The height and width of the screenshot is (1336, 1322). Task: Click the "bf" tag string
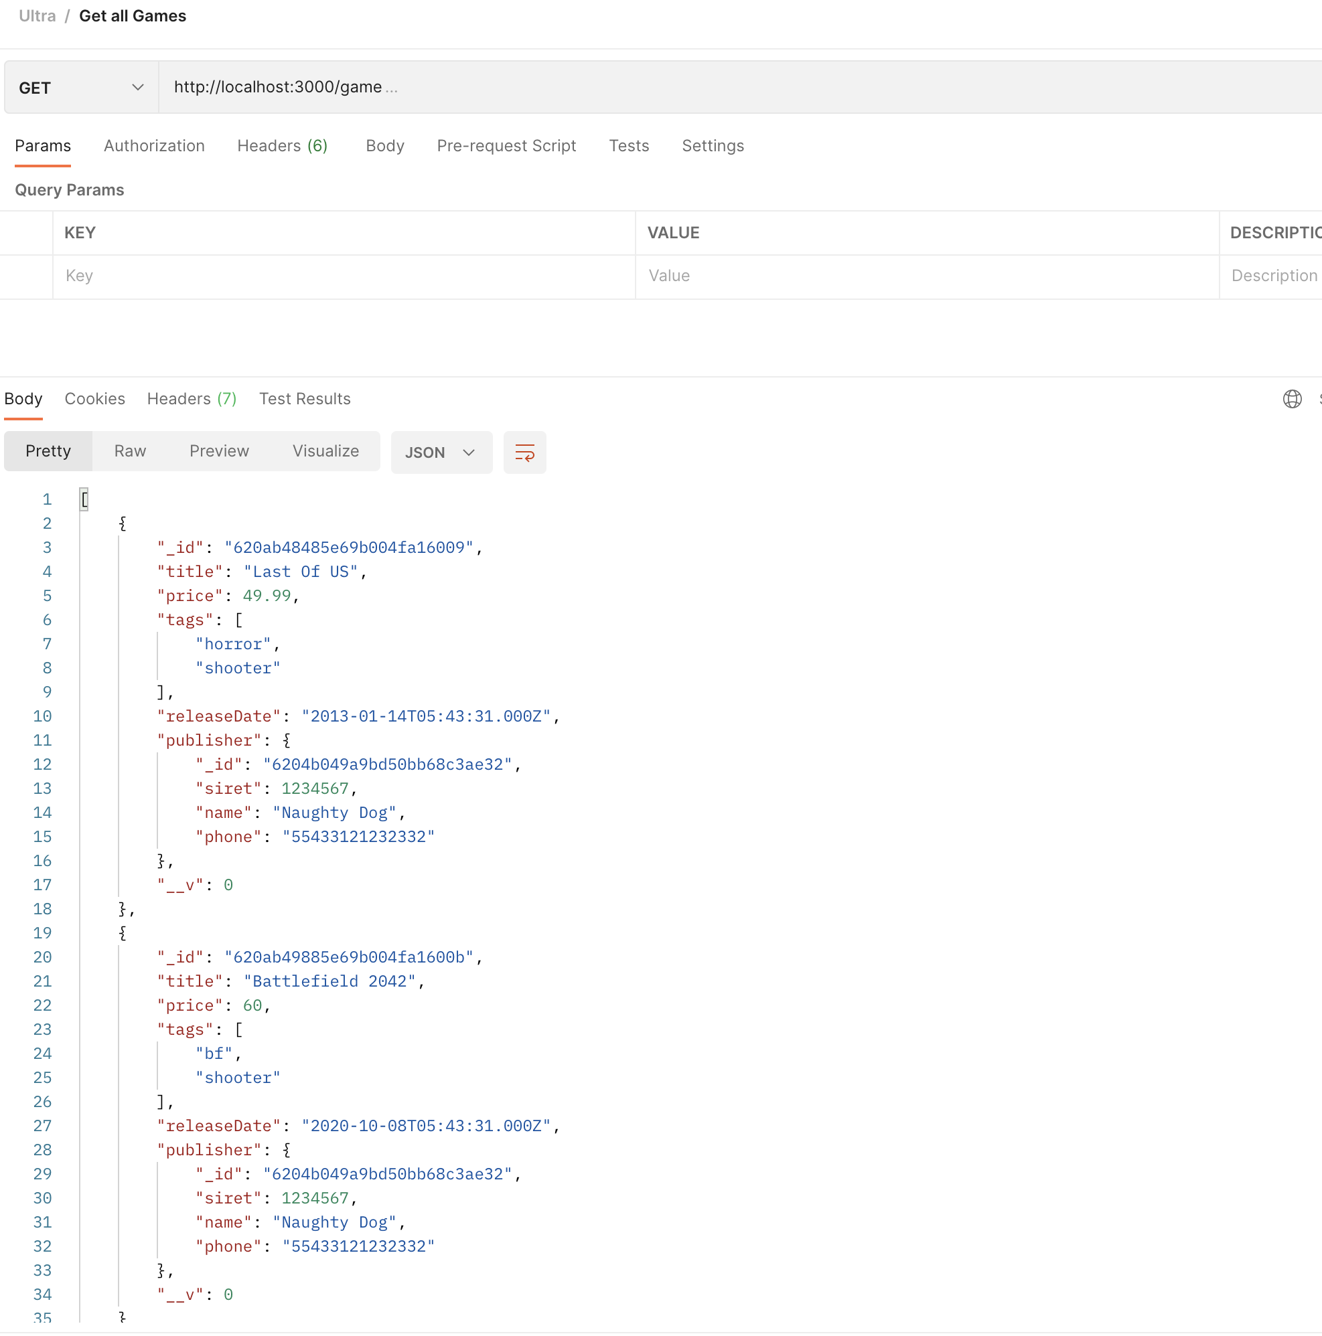tap(214, 1054)
